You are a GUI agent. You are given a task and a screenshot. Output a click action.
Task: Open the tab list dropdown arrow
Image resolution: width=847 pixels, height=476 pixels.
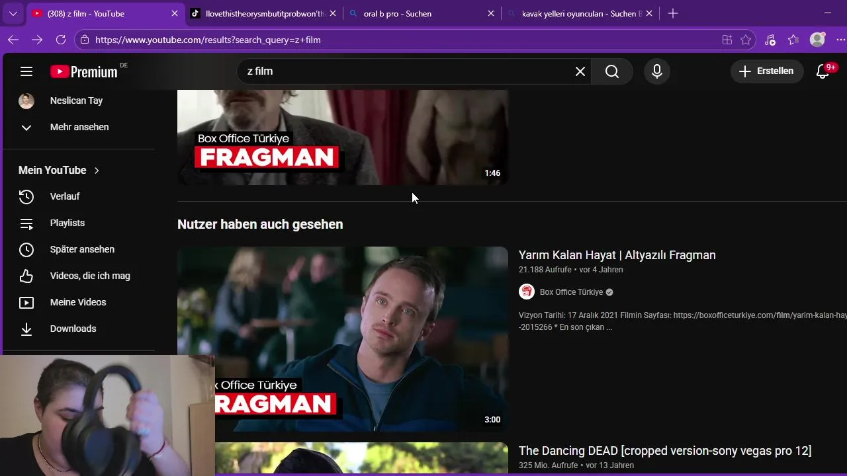coord(13,13)
